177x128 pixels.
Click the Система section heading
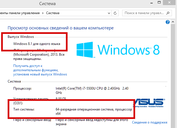(x=14, y=81)
